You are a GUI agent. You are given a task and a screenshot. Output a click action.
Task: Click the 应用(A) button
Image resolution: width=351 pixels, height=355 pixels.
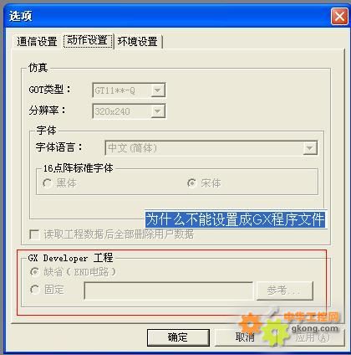(312, 337)
